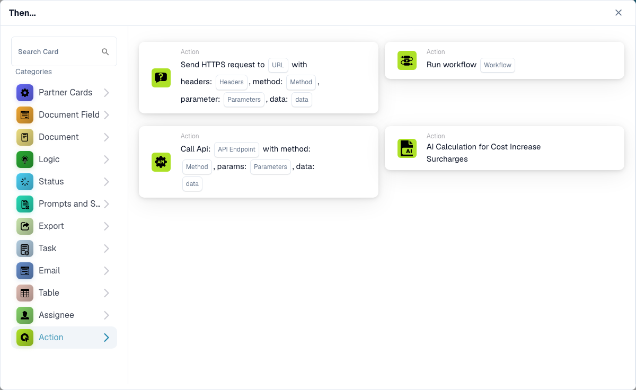This screenshot has width=636, height=390.
Task: Select the Logic category label
Action: coord(49,159)
